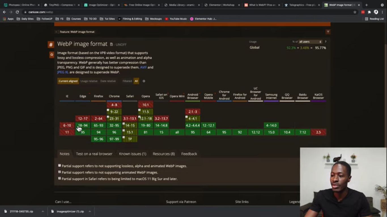Click the hash permalink icon beside WebP title

click(x=51, y=44)
